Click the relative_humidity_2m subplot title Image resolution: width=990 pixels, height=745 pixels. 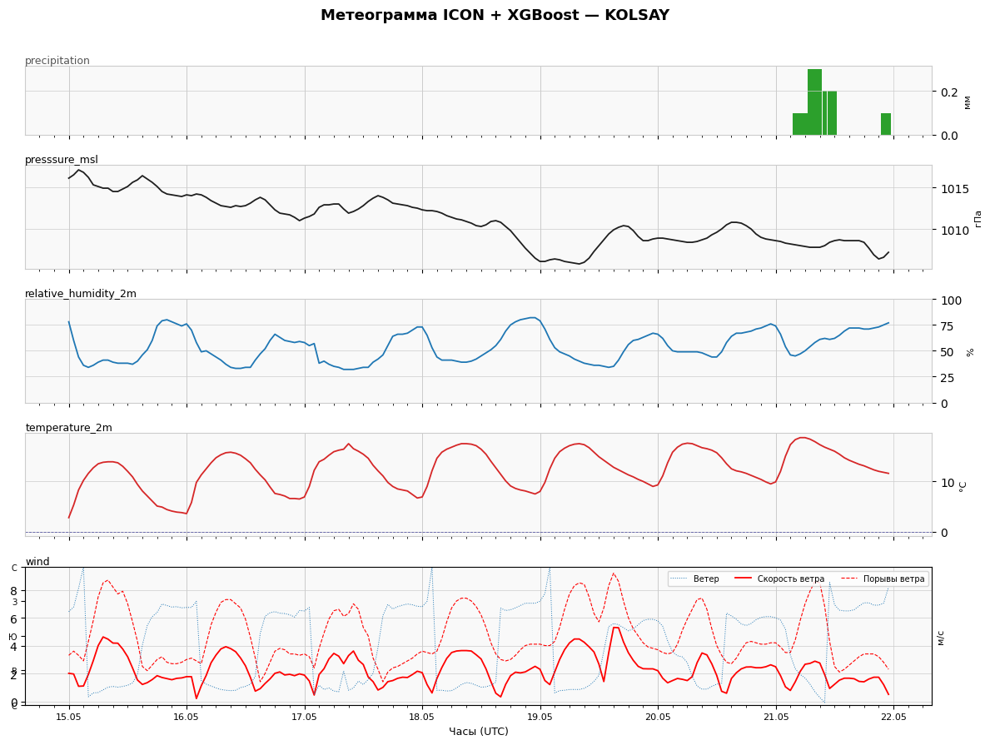tap(81, 294)
